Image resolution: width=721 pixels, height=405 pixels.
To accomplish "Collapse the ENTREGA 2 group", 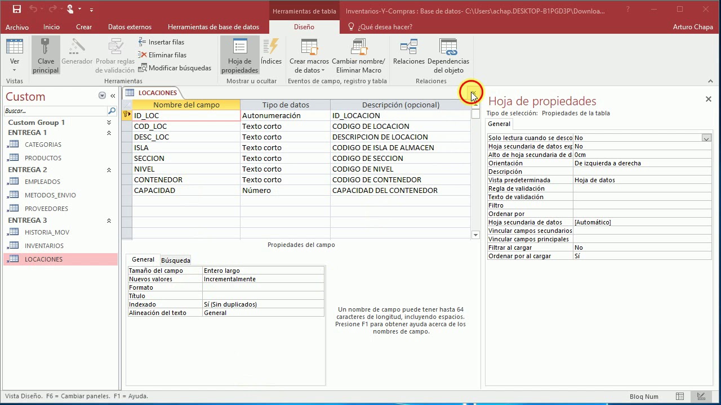I will point(109,170).
